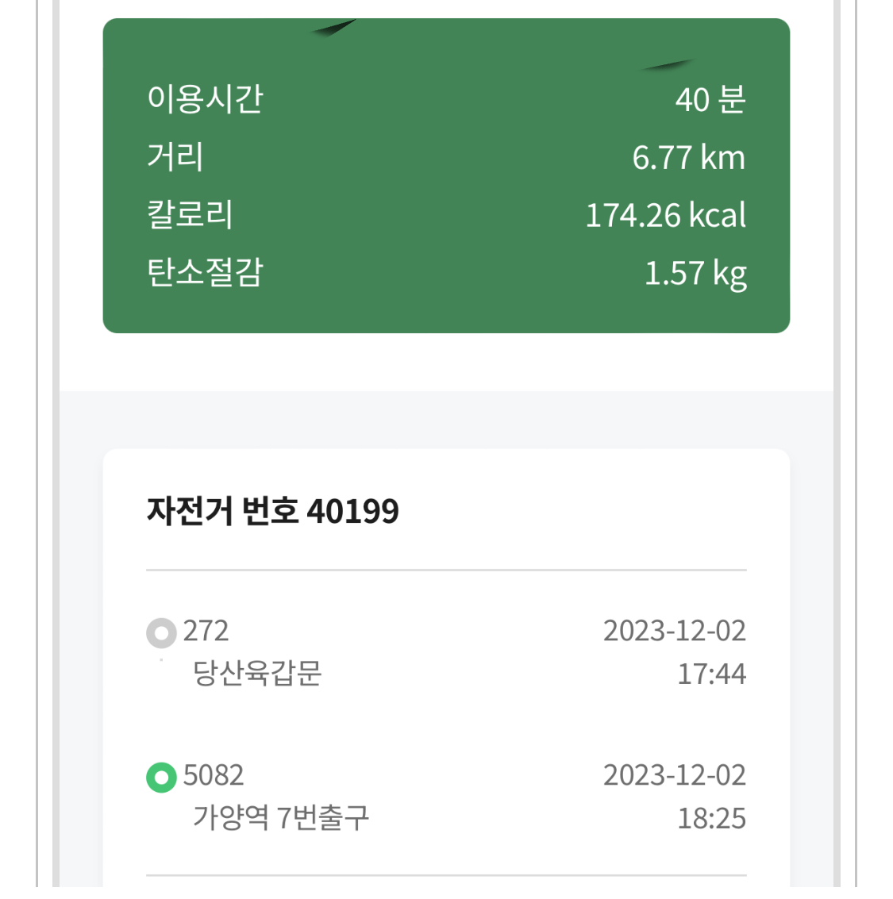This screenshot has height=899, width=893.
Task: Click the green end-station circle icon
Action: (x=161, y=777)
